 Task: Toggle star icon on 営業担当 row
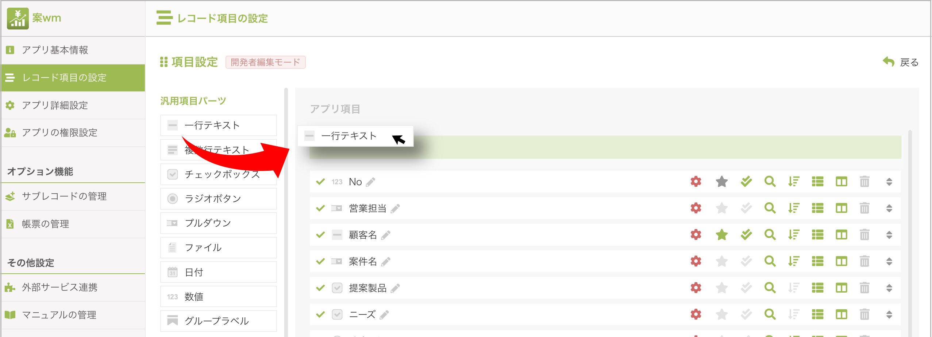[x=721, y=208]
